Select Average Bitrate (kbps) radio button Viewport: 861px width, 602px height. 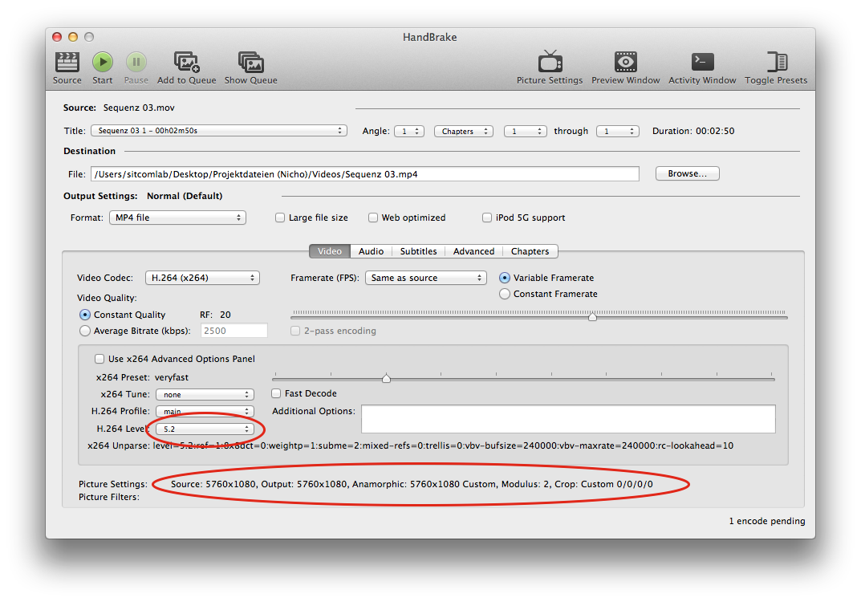(x=84, y=331)
